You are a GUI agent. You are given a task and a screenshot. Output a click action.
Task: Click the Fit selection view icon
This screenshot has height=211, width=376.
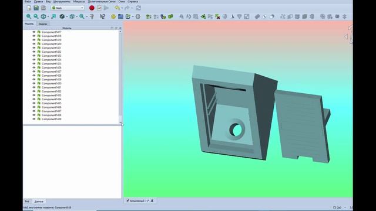36,16
